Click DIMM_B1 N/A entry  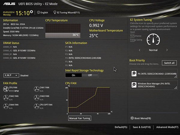tap(10, 54)
